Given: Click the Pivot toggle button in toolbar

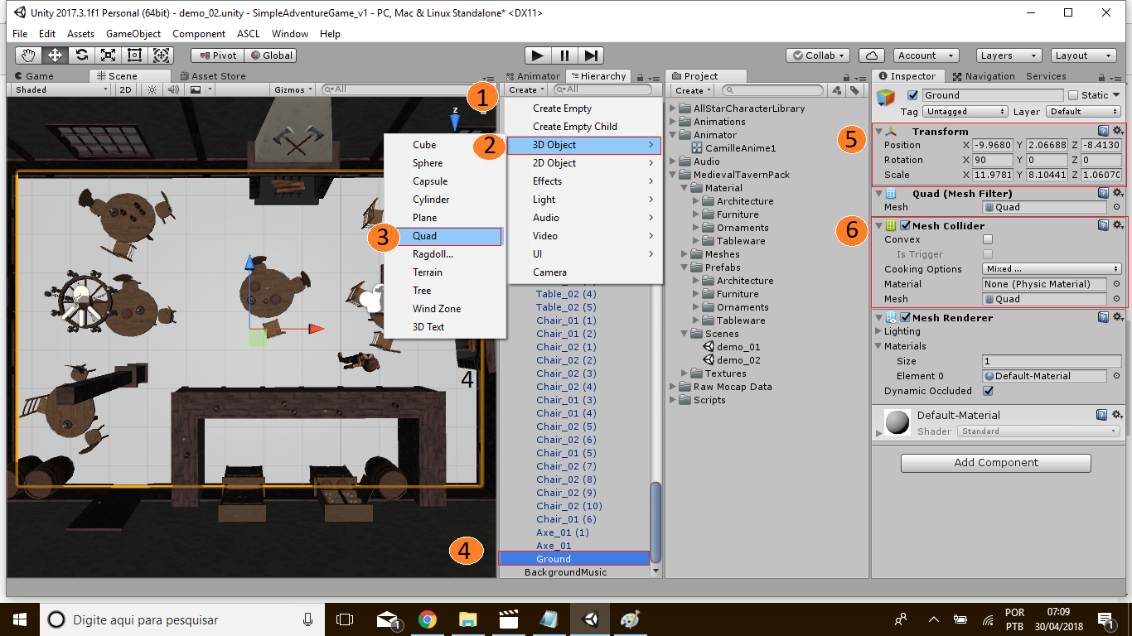Looking at the screenshot, I should (x=217, y=55).
